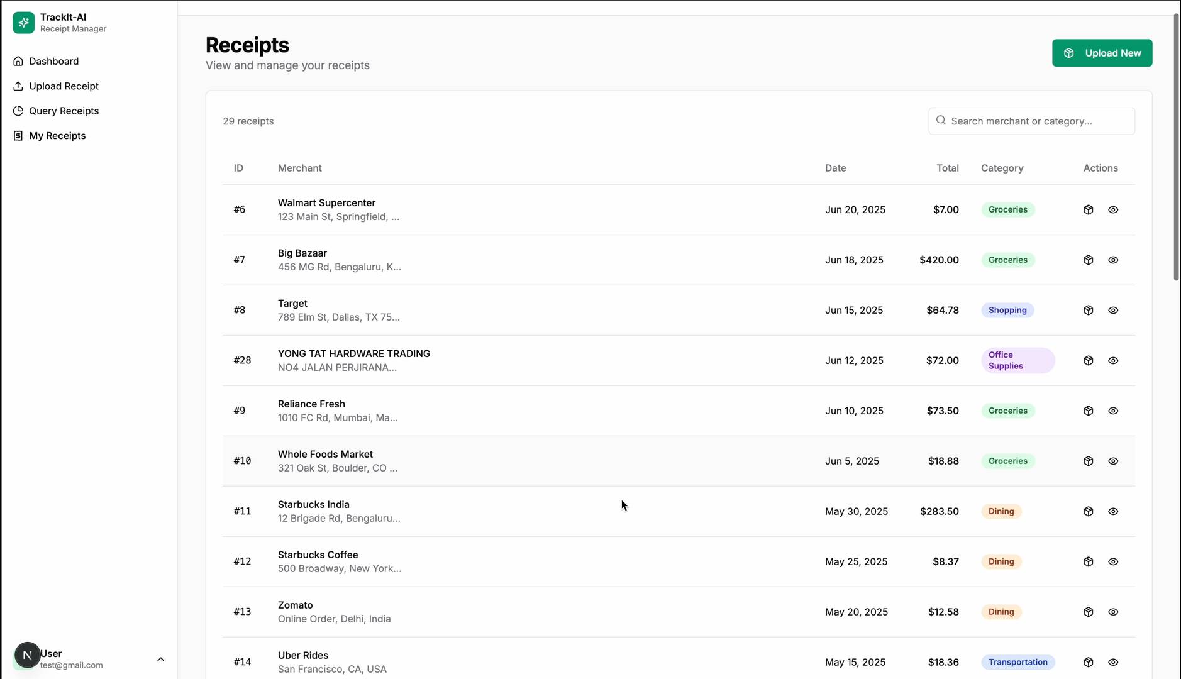This screenshot has width=1181, height=679.
Task: View Uber Rides receipt eye icon
Action: point(1113,662)
